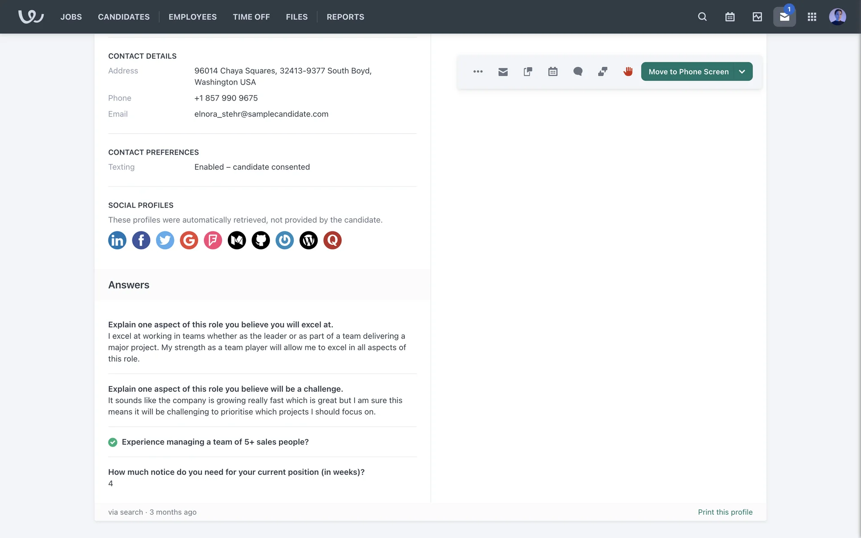The width and height of the screenshot is (861, 538).
Task: Open the candidate's LinkedIn profile icon
Action: tap(117, 240)
